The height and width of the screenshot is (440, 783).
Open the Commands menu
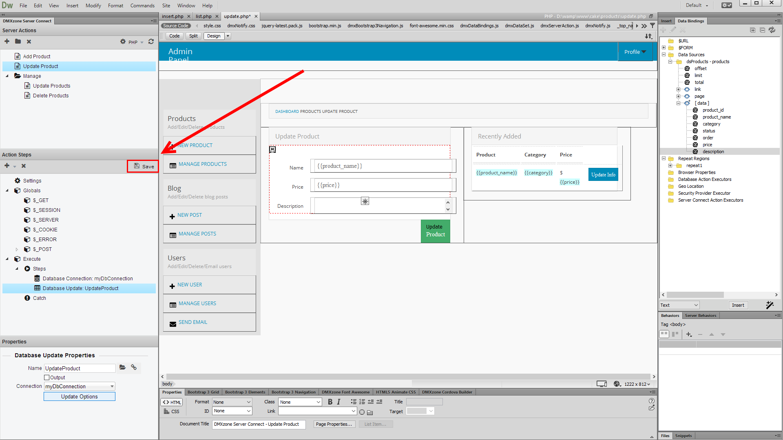tap(142, 5)
